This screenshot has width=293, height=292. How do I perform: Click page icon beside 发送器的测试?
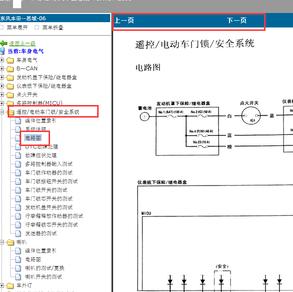tap(18, 233)
